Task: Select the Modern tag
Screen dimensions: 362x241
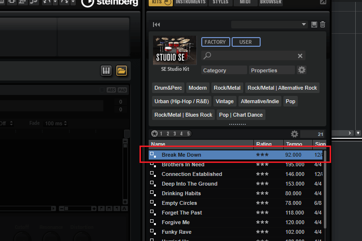Action: point(197,88)
